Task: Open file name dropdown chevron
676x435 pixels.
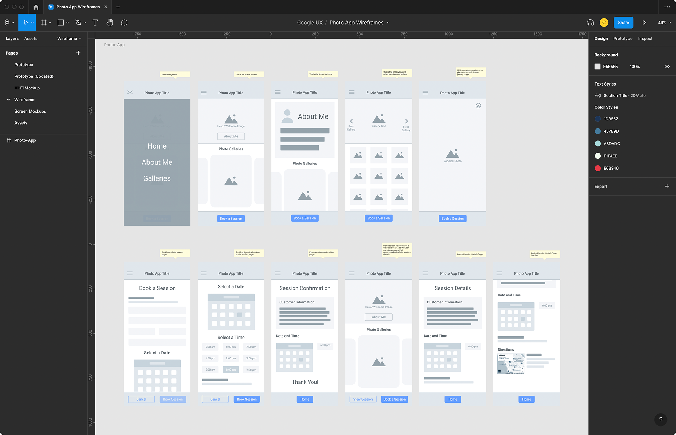Action: coord(388,23)
